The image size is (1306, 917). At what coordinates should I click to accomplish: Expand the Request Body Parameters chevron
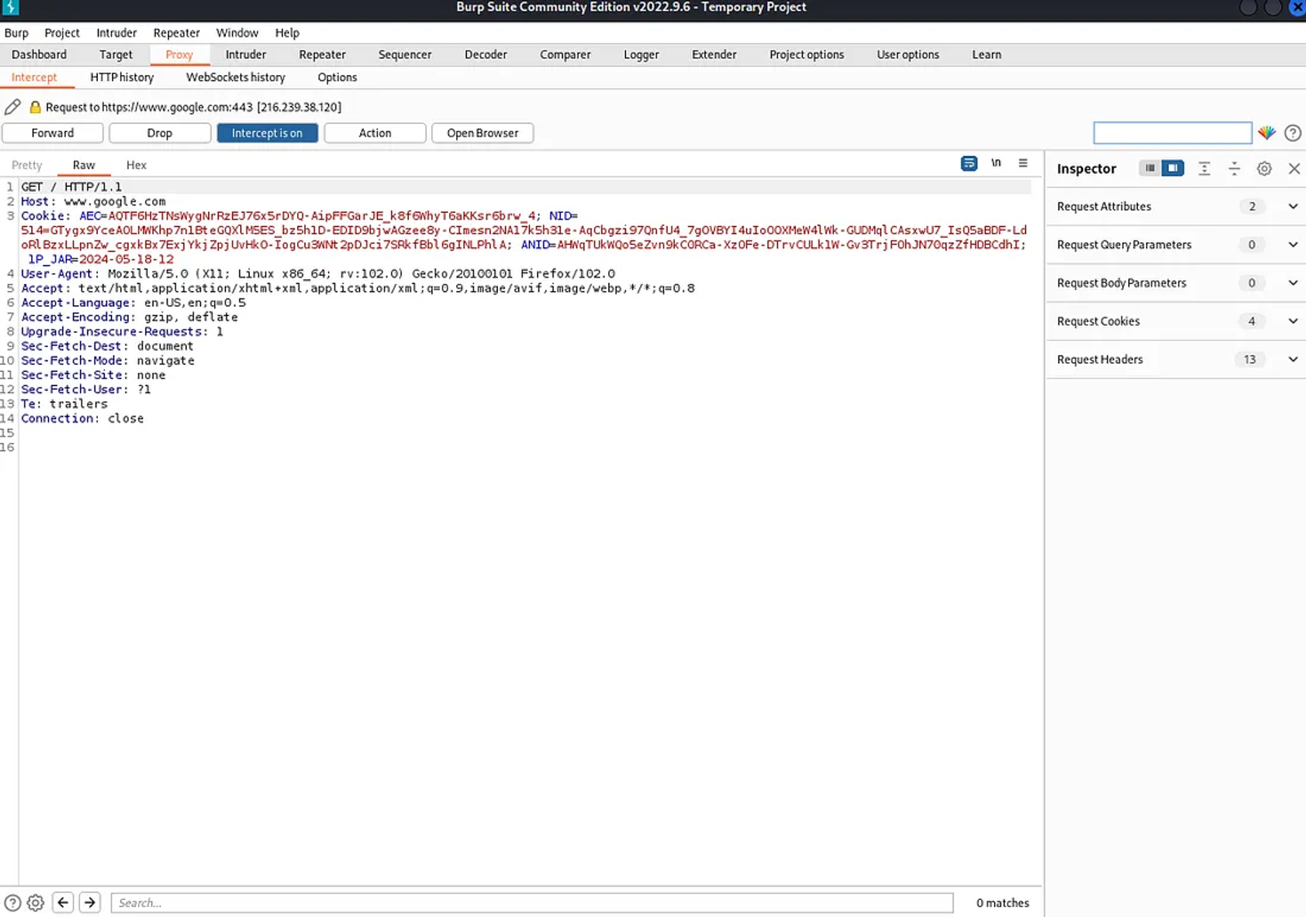click(1293, 283)
